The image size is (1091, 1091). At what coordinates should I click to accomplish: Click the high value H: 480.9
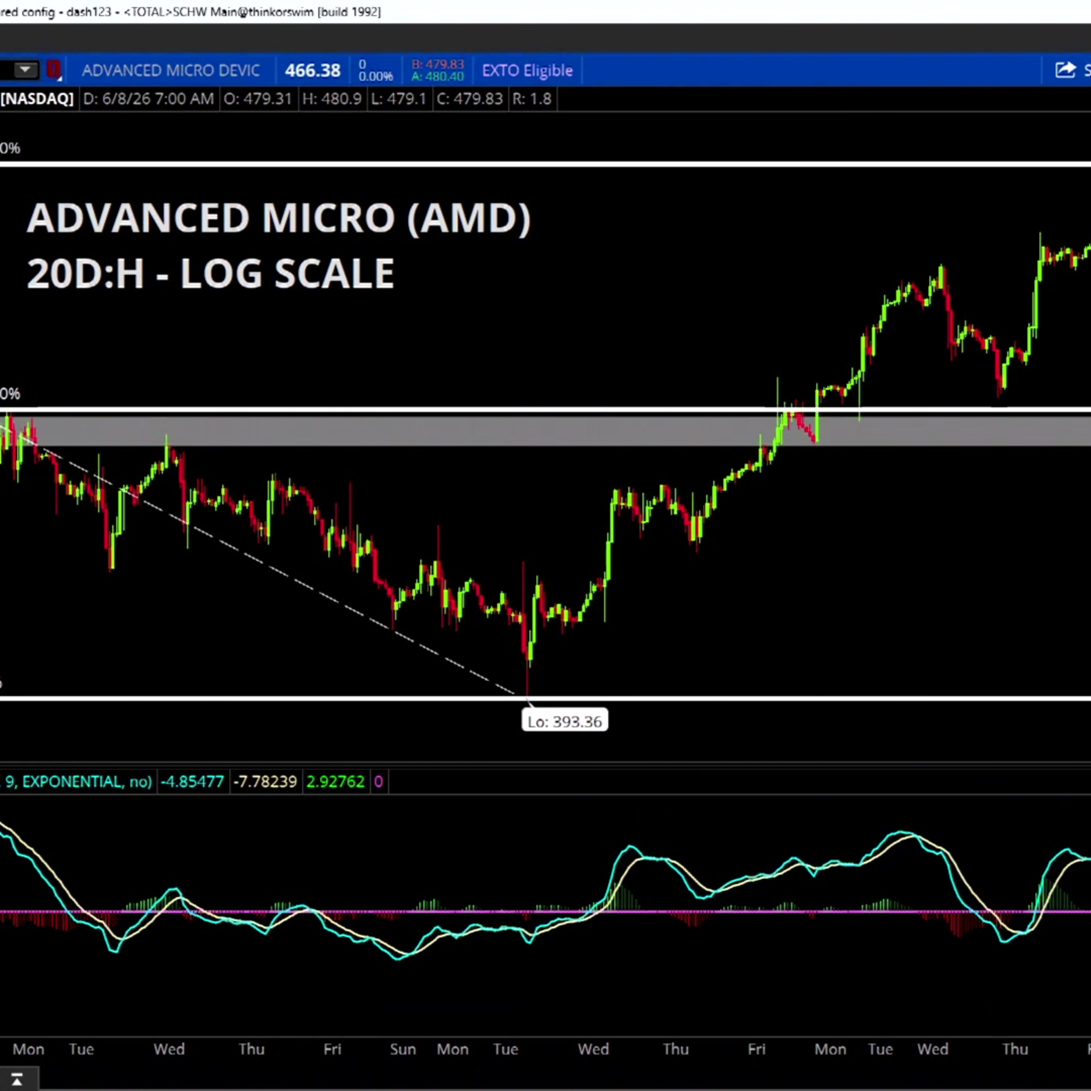331,99
